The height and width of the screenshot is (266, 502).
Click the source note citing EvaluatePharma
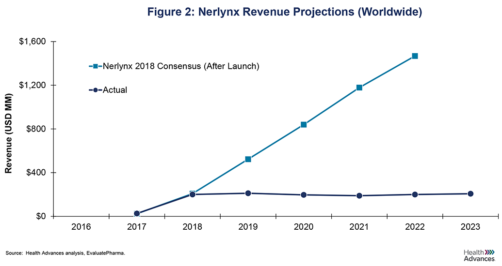(65, 253)
